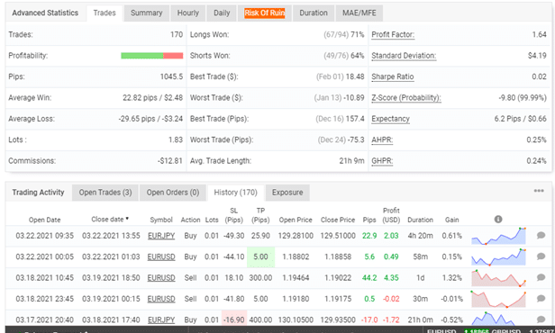Select the highlighted TP value 5.00 cell

pyautogui.click(x=260, y=257)
